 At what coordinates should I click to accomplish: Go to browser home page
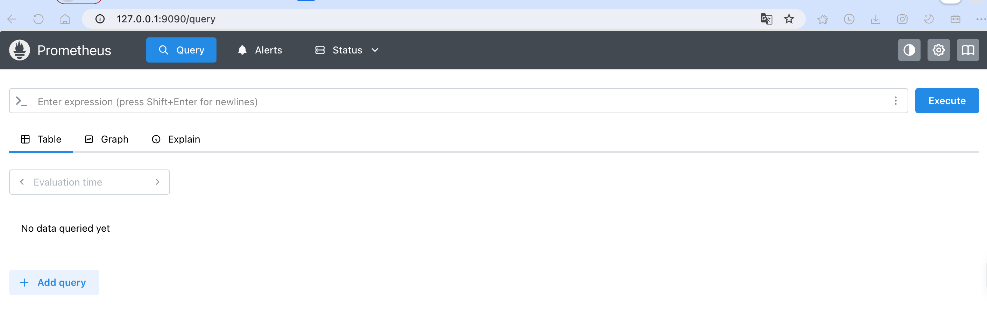pyautogui.click(x=65, y=19)
